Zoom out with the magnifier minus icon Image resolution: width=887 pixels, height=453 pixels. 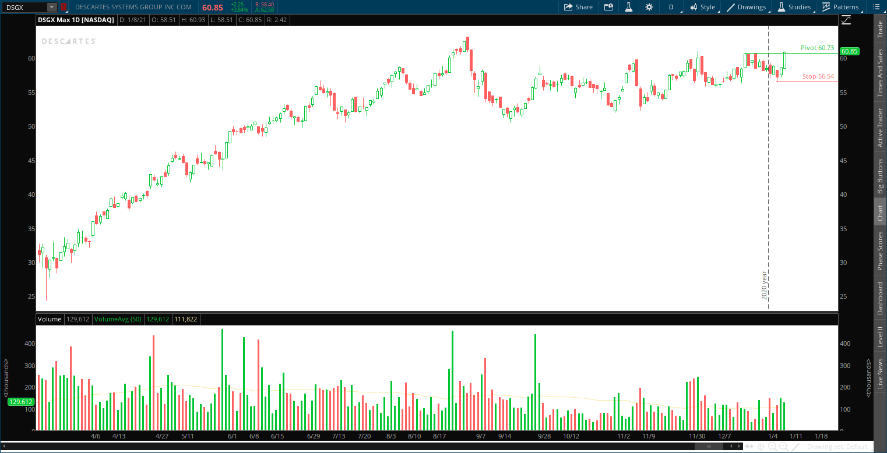pos(784,447)
